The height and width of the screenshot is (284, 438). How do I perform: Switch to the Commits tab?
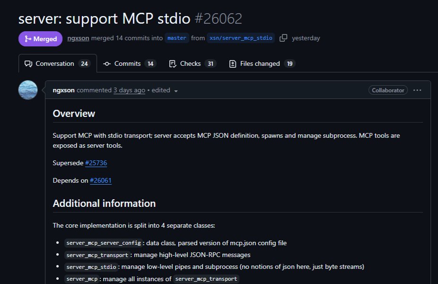point(129,64)
